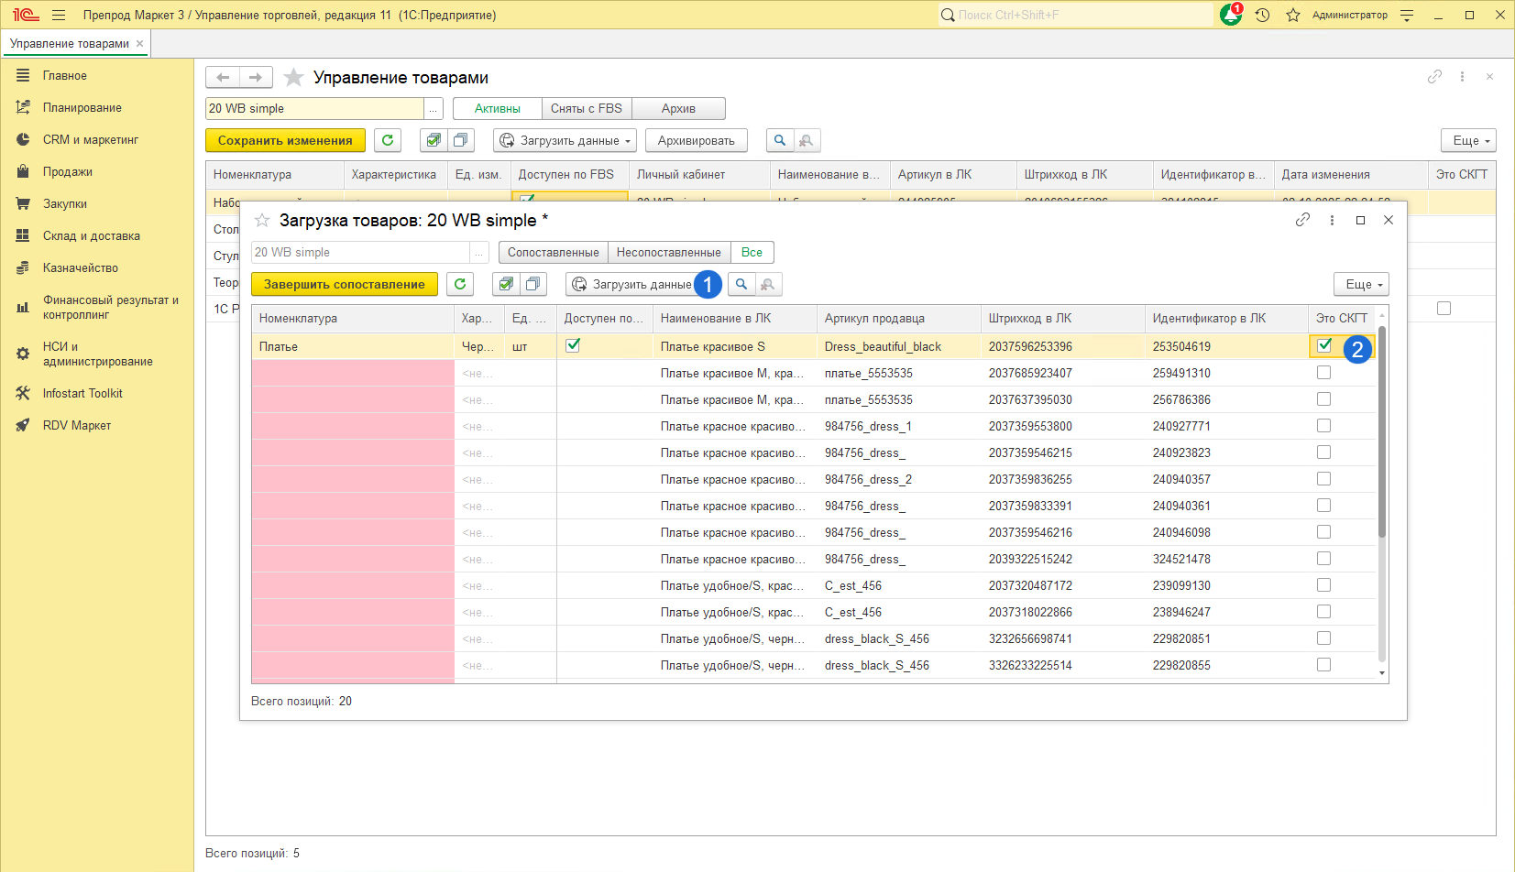Uncheck Это СКГТ for the Платье row
This screenshot has width=1515, height=872.
click(x=1323, y=345)
